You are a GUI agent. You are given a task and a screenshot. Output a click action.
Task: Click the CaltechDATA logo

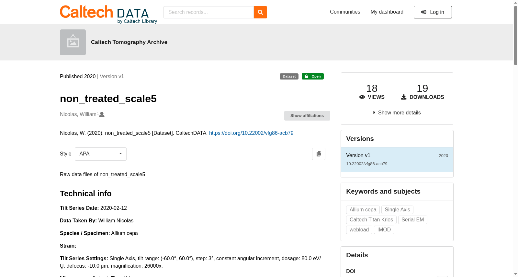tap(108, 14)
